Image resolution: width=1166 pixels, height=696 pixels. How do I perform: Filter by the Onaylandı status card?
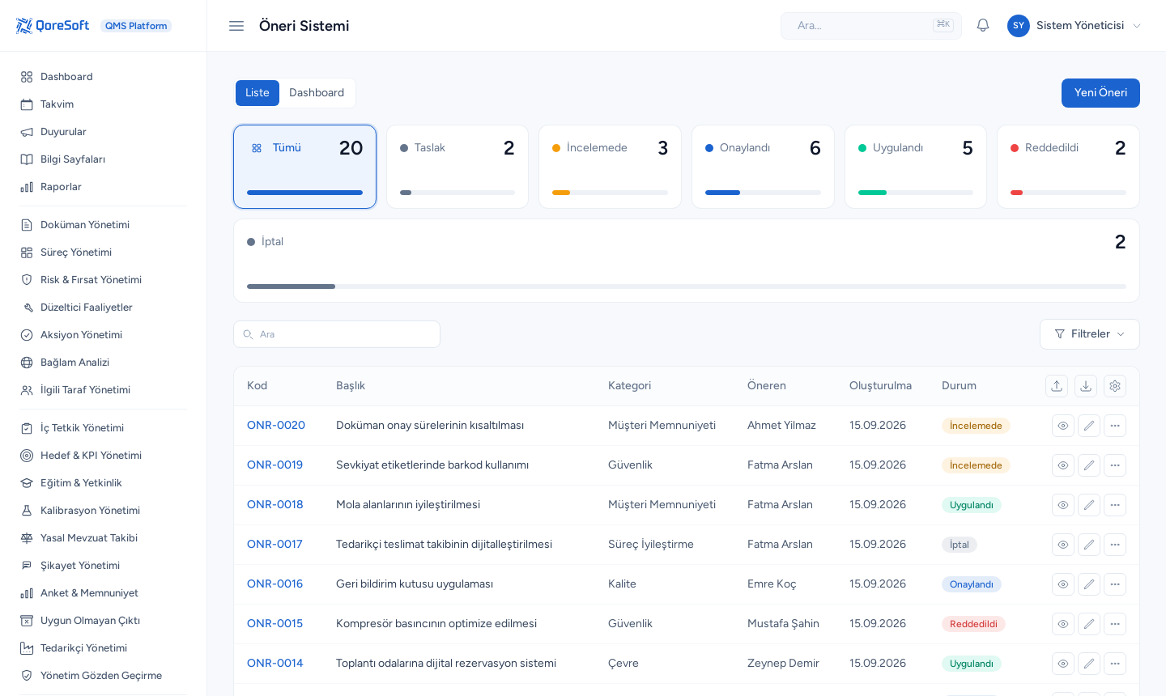tap(763, 167)
